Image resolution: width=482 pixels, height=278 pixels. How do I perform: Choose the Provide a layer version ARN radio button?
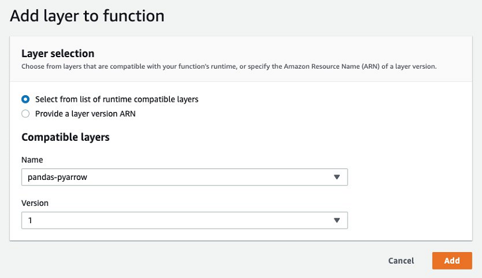click(25, 114)
